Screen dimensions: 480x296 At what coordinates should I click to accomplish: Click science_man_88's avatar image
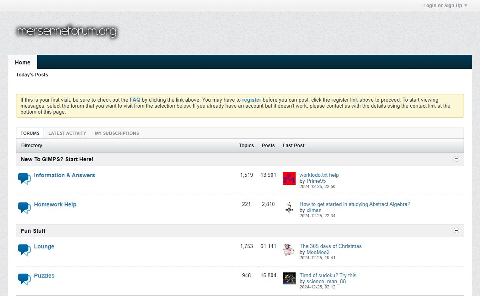289,278
